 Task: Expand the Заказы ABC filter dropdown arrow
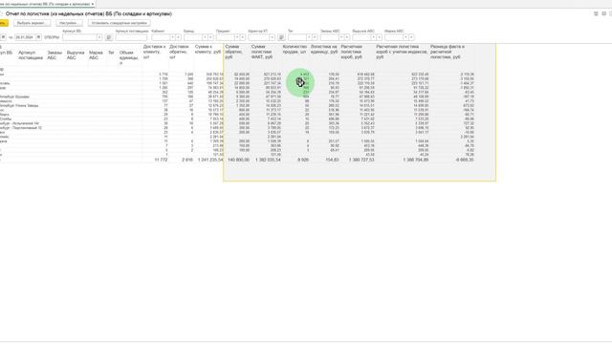(341, 37)
